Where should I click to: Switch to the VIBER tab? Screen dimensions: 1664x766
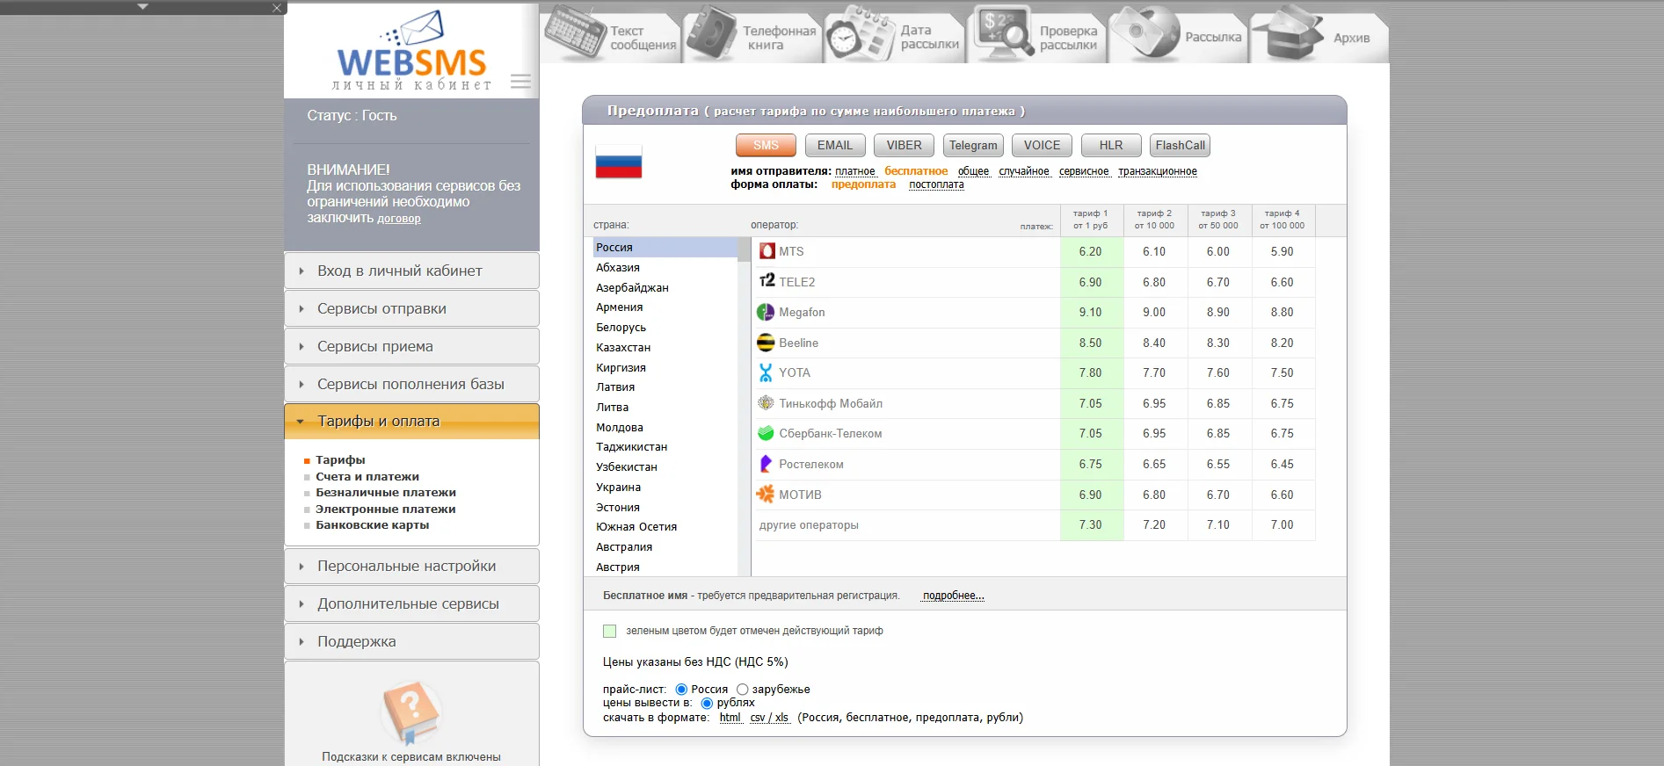pyautogui.click(x=904, y=145)
